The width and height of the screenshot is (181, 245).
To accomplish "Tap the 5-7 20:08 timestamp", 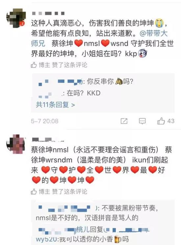I will point(45,121).
